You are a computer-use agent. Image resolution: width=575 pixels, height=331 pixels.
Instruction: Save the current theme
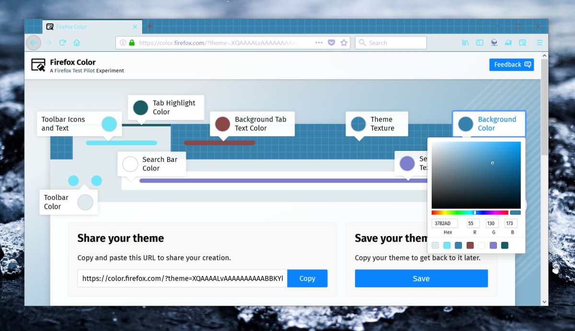click(421, 278)
